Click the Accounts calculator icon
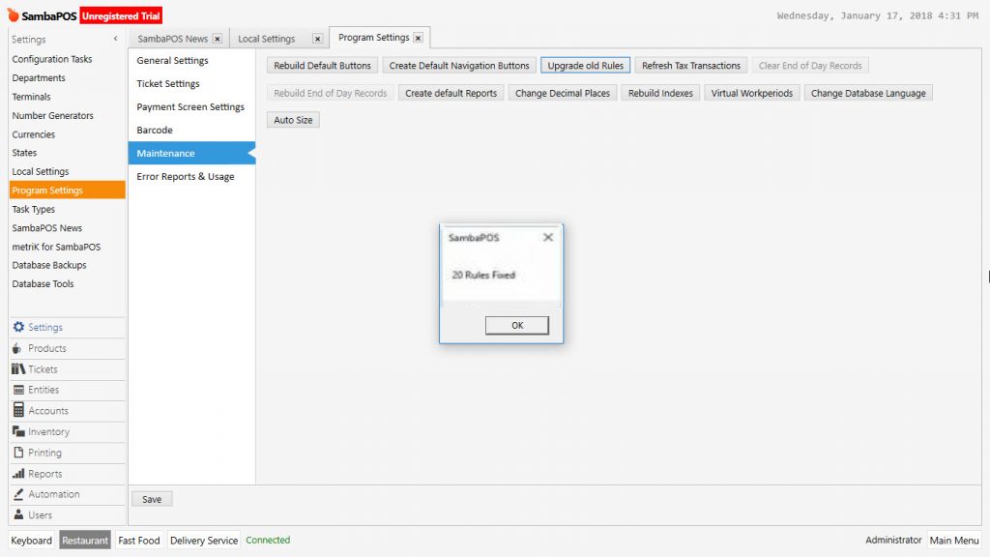 coord(18,410)
